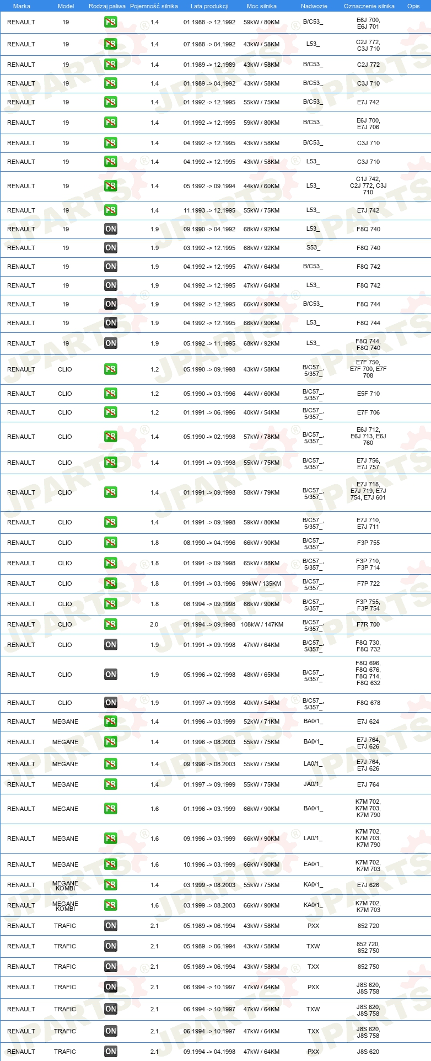Click petrol icon in Megane EA0/1_ row
This screenshot has width=431, height=1061.
[111, 864]
